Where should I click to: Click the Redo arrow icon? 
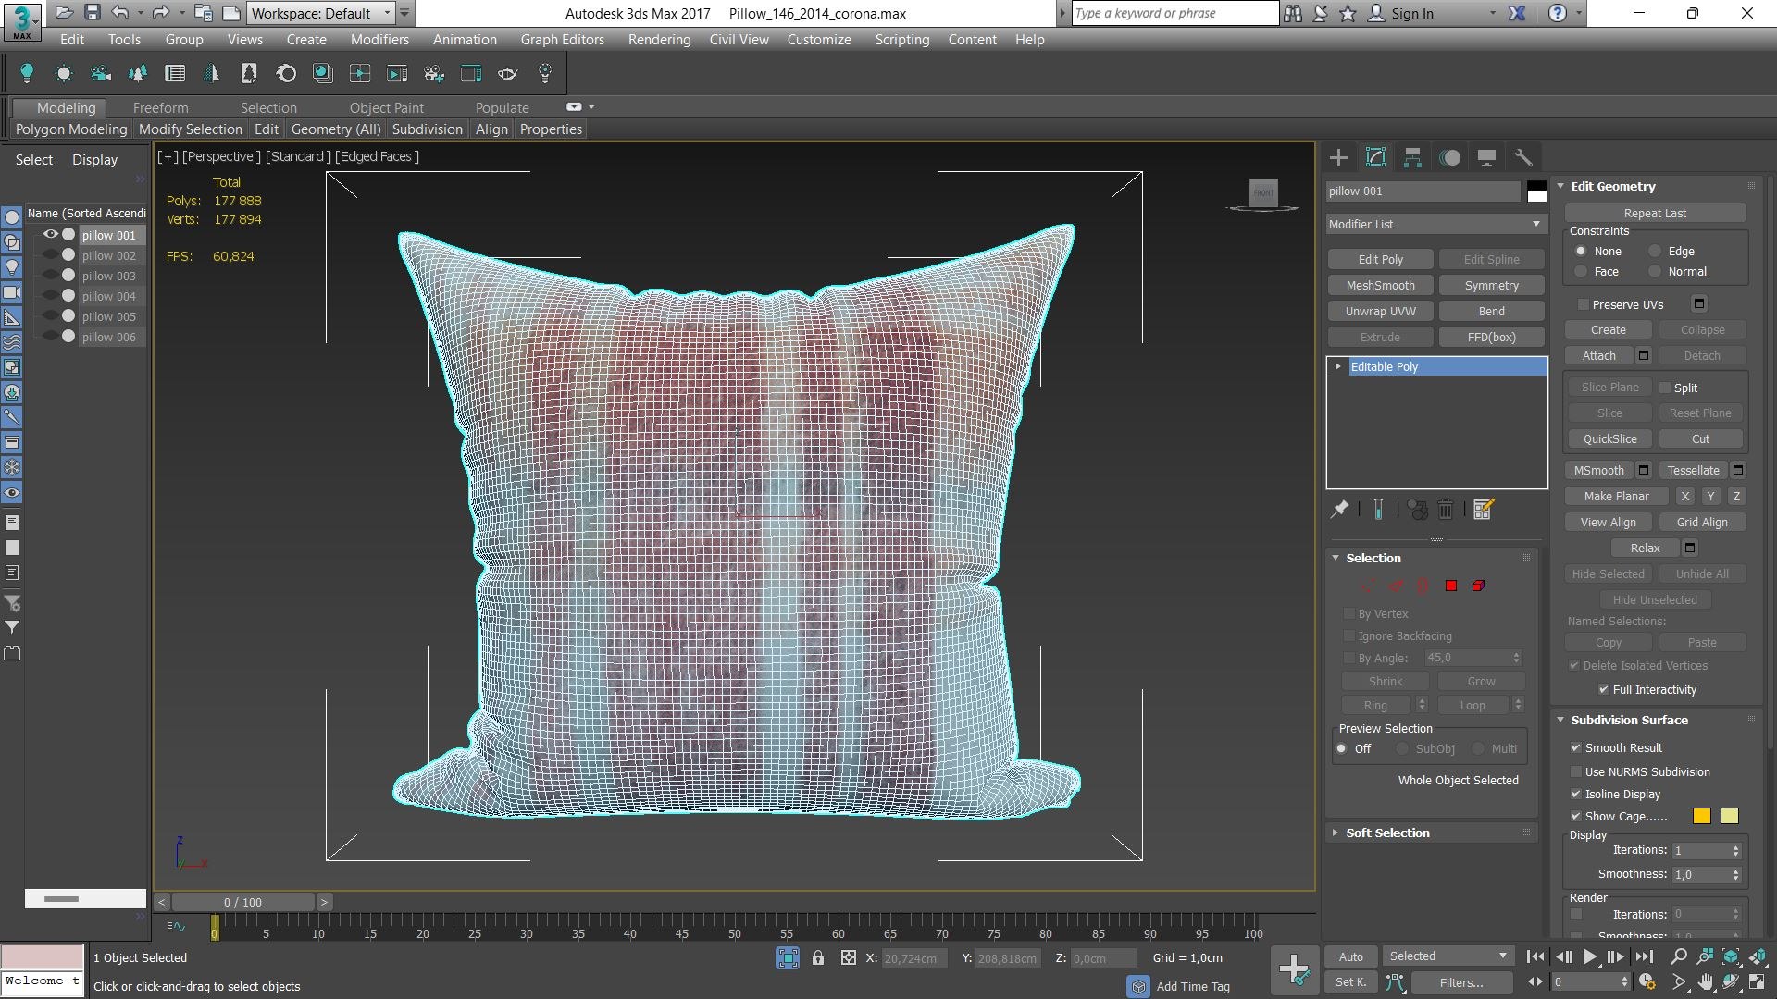160,13
